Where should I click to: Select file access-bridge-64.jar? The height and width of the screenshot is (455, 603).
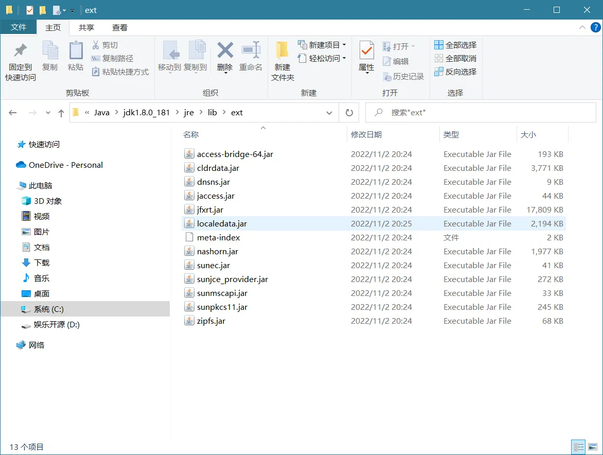tap(235, 154)
